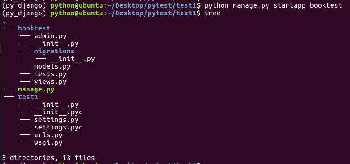Image resolution: width=350 pixels, height=164 pixels.
Task: Click the test1 directory name
Action: click(x=28, y=97)
